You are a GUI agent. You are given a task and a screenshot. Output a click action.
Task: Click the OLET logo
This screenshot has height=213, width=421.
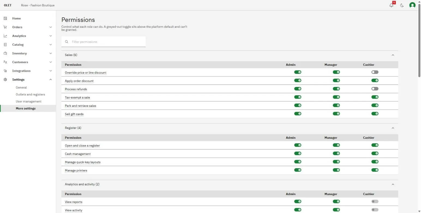click(8, 5)
